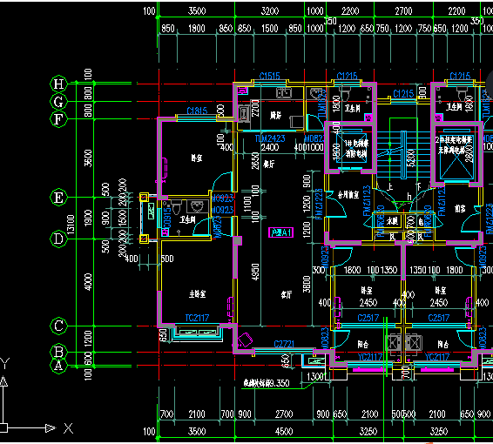This screenshot has width=493, height=444.
Task: Click the window tag C1815
Action: click(x=197, y=111)
